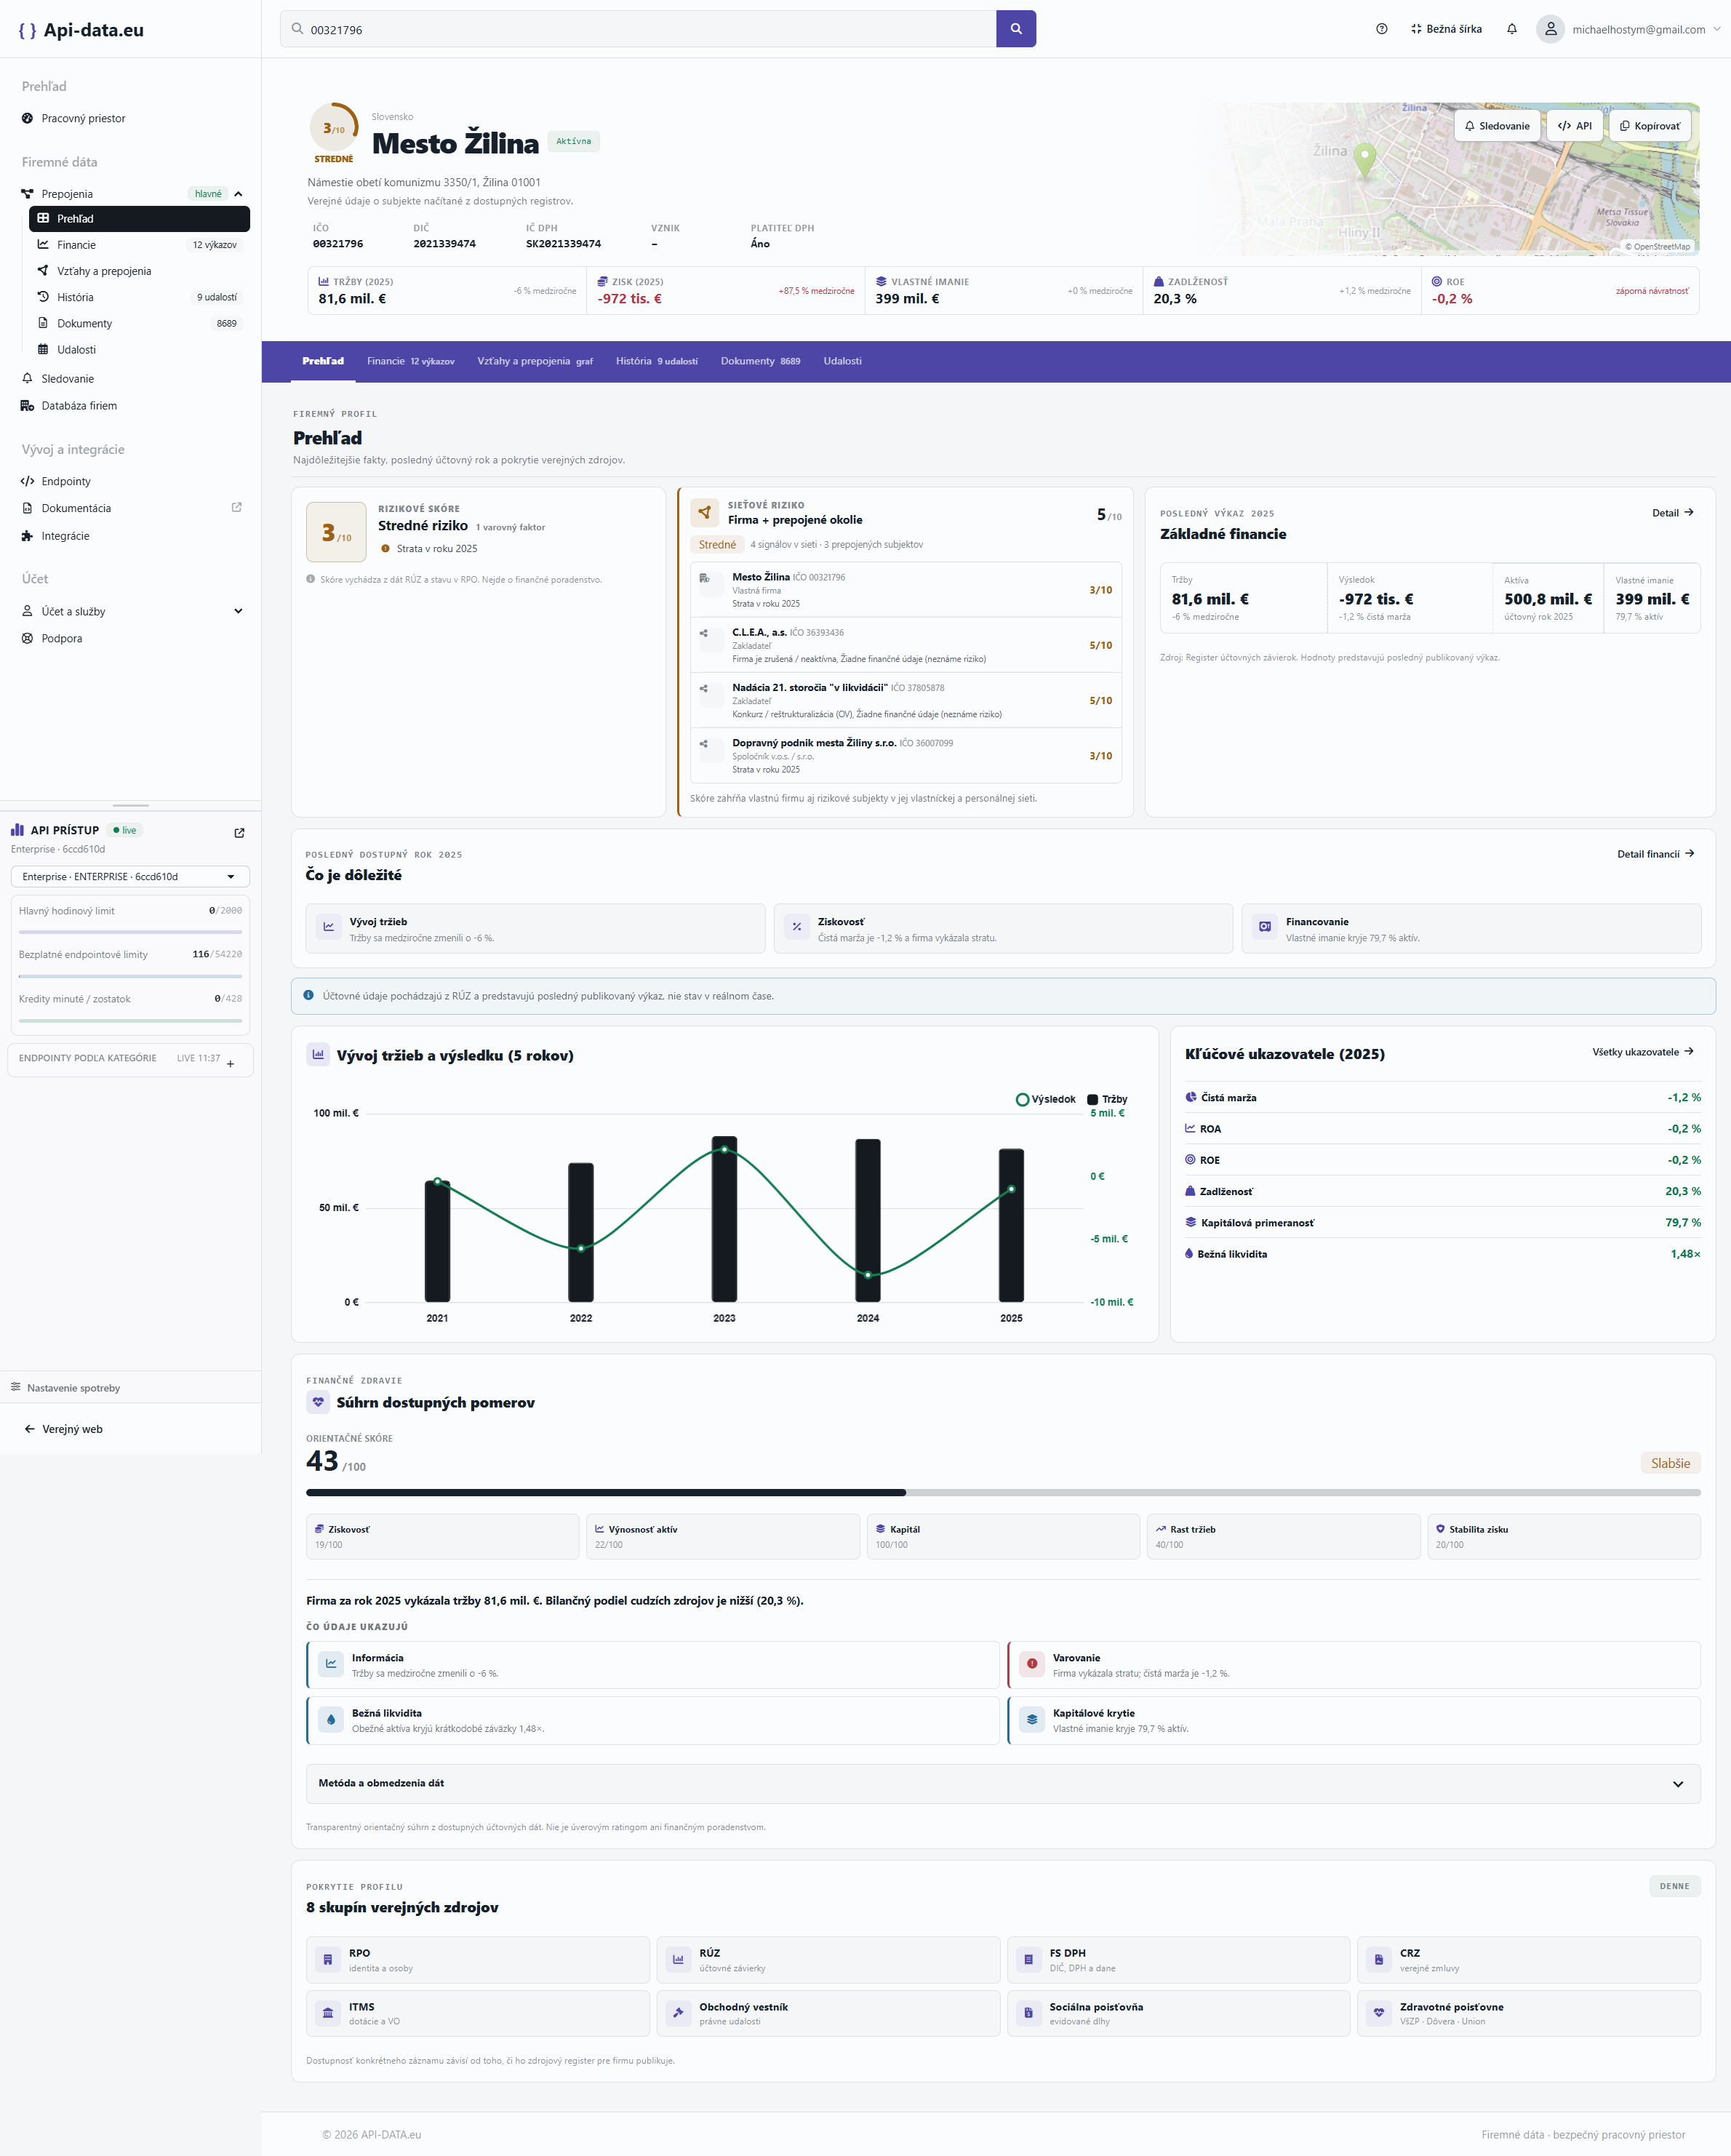Open Dopravný podnik mesta Žiliny entry
Screen dimensions: 1731x2156
point(906,756)
